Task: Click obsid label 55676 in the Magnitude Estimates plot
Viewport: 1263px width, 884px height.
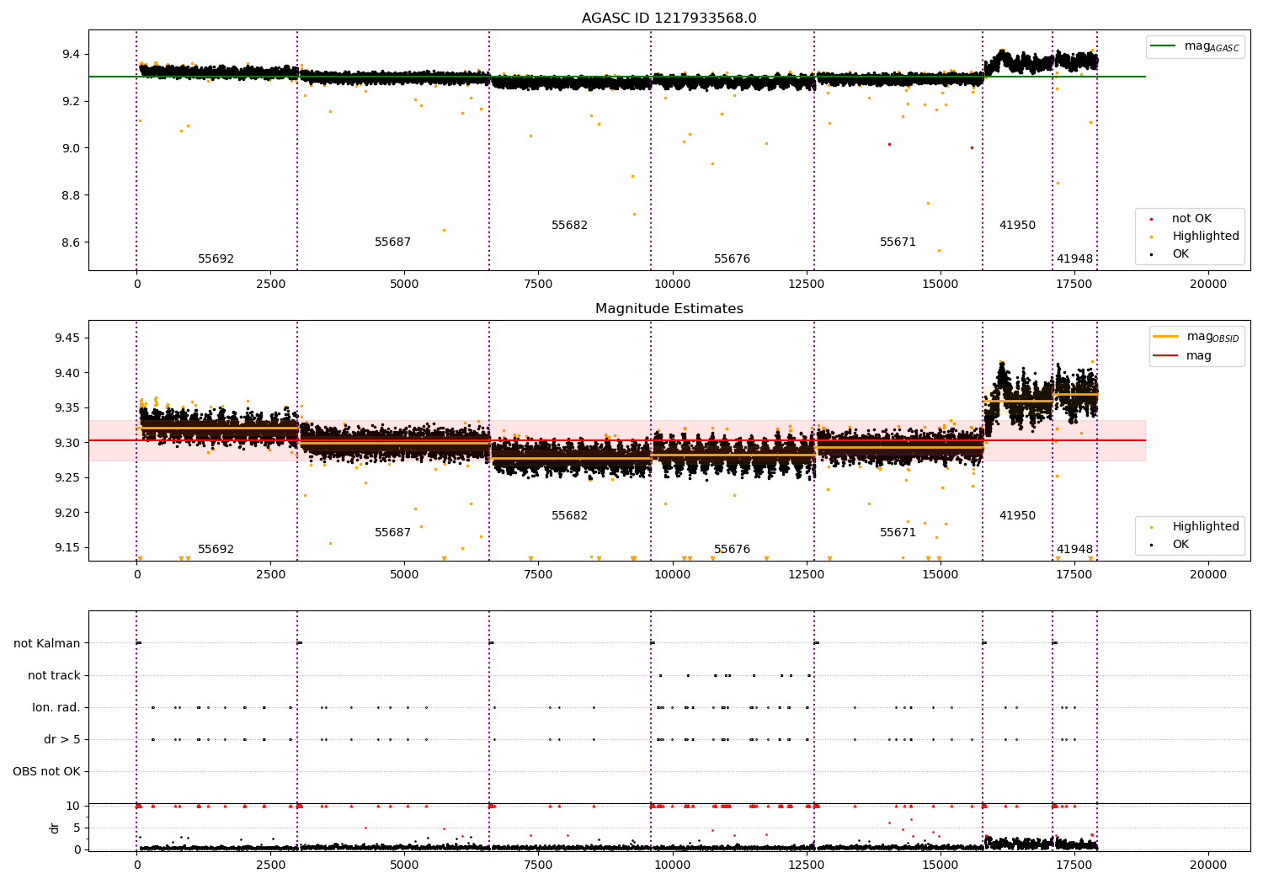Action: [732, 550]
